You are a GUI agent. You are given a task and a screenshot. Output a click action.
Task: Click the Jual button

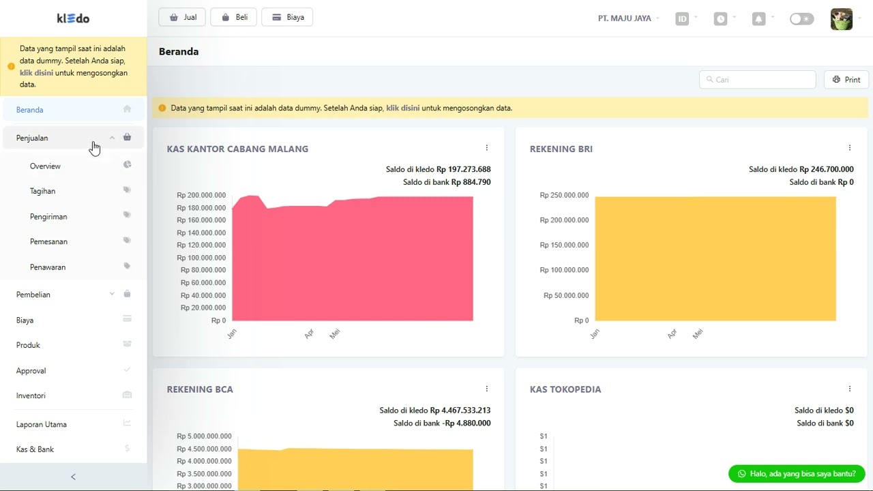pyautogui.click(x=182, y=17)
